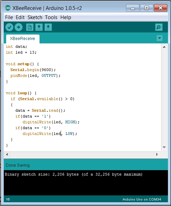171x206 pixels.
Task: Open a sketch using the up-arrow icon
Action: tap(39, 27)
